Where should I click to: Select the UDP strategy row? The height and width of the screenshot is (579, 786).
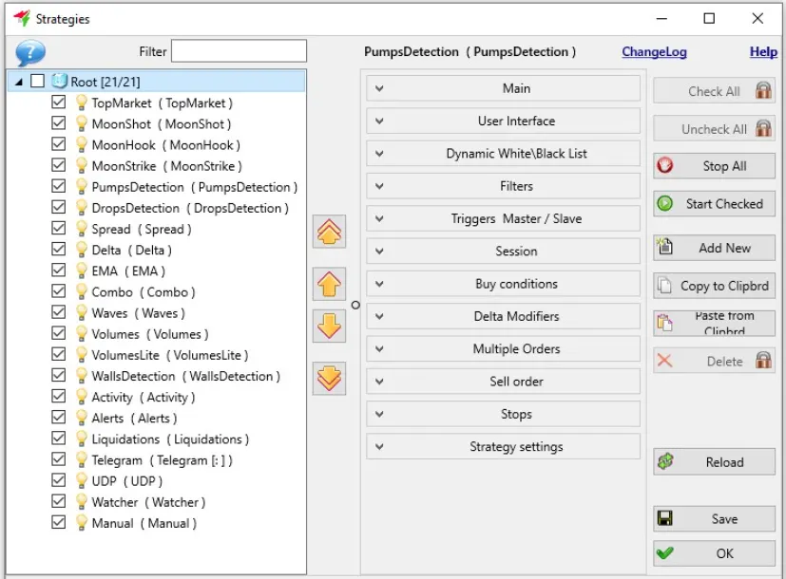pyautogui.click(x=127, y=481)
